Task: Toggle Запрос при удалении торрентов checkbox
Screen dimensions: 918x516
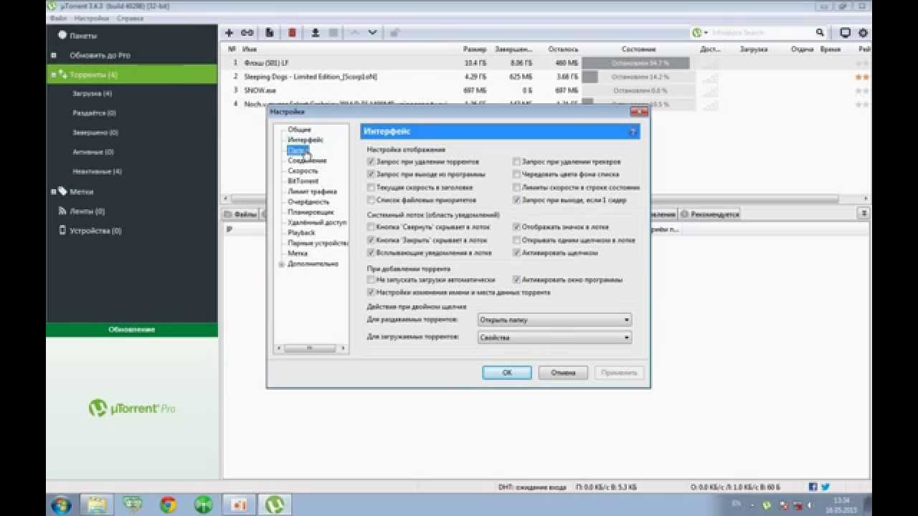Action: coord(371,162)
